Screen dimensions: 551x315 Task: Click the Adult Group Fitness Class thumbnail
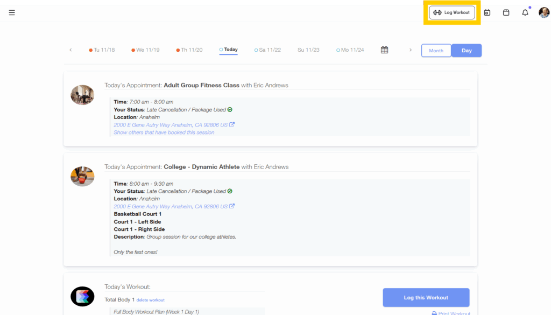point(82,95)
